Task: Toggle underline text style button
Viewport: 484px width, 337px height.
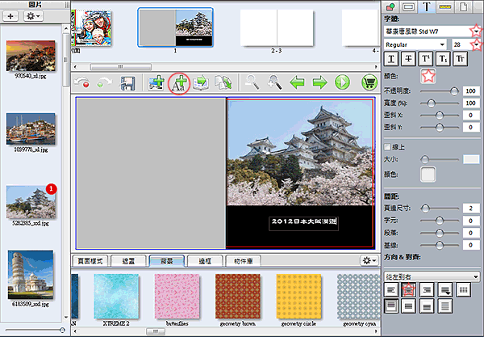Action: (391, 59)
